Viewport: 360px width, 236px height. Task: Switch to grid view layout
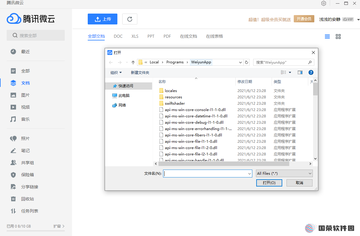coord(338,37)
